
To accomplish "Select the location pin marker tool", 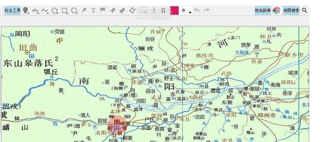I will [x=25, y=10].
